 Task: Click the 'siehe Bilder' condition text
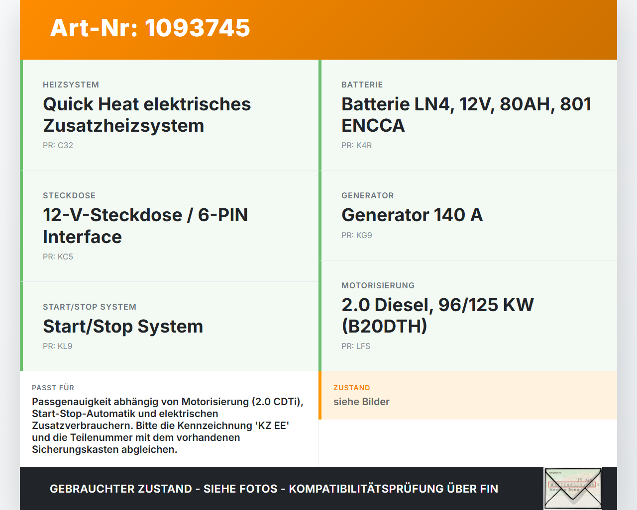361,402
